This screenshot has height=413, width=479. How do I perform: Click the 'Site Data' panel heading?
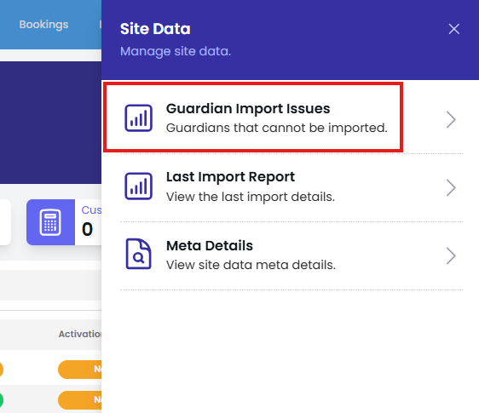(x=155, y=29)
